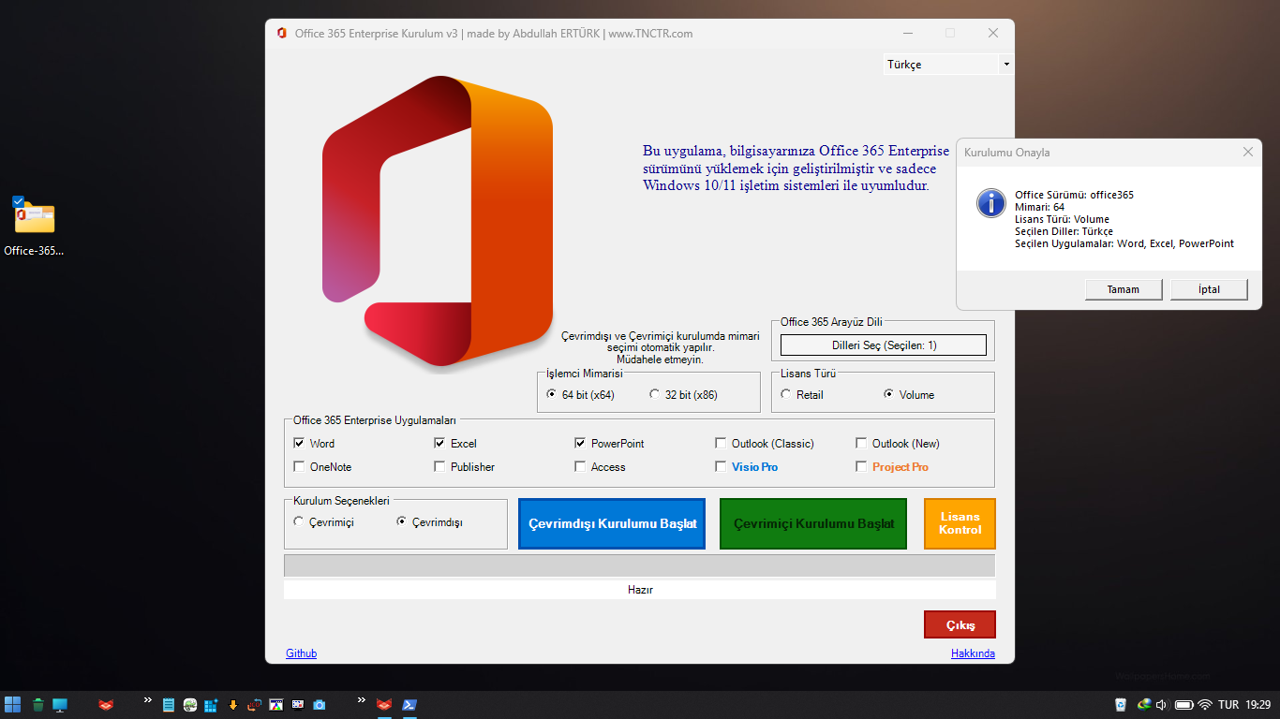Open Internet Download Manager tray icon
This screenshot has height=719, width=1280.
point(1143,705)
